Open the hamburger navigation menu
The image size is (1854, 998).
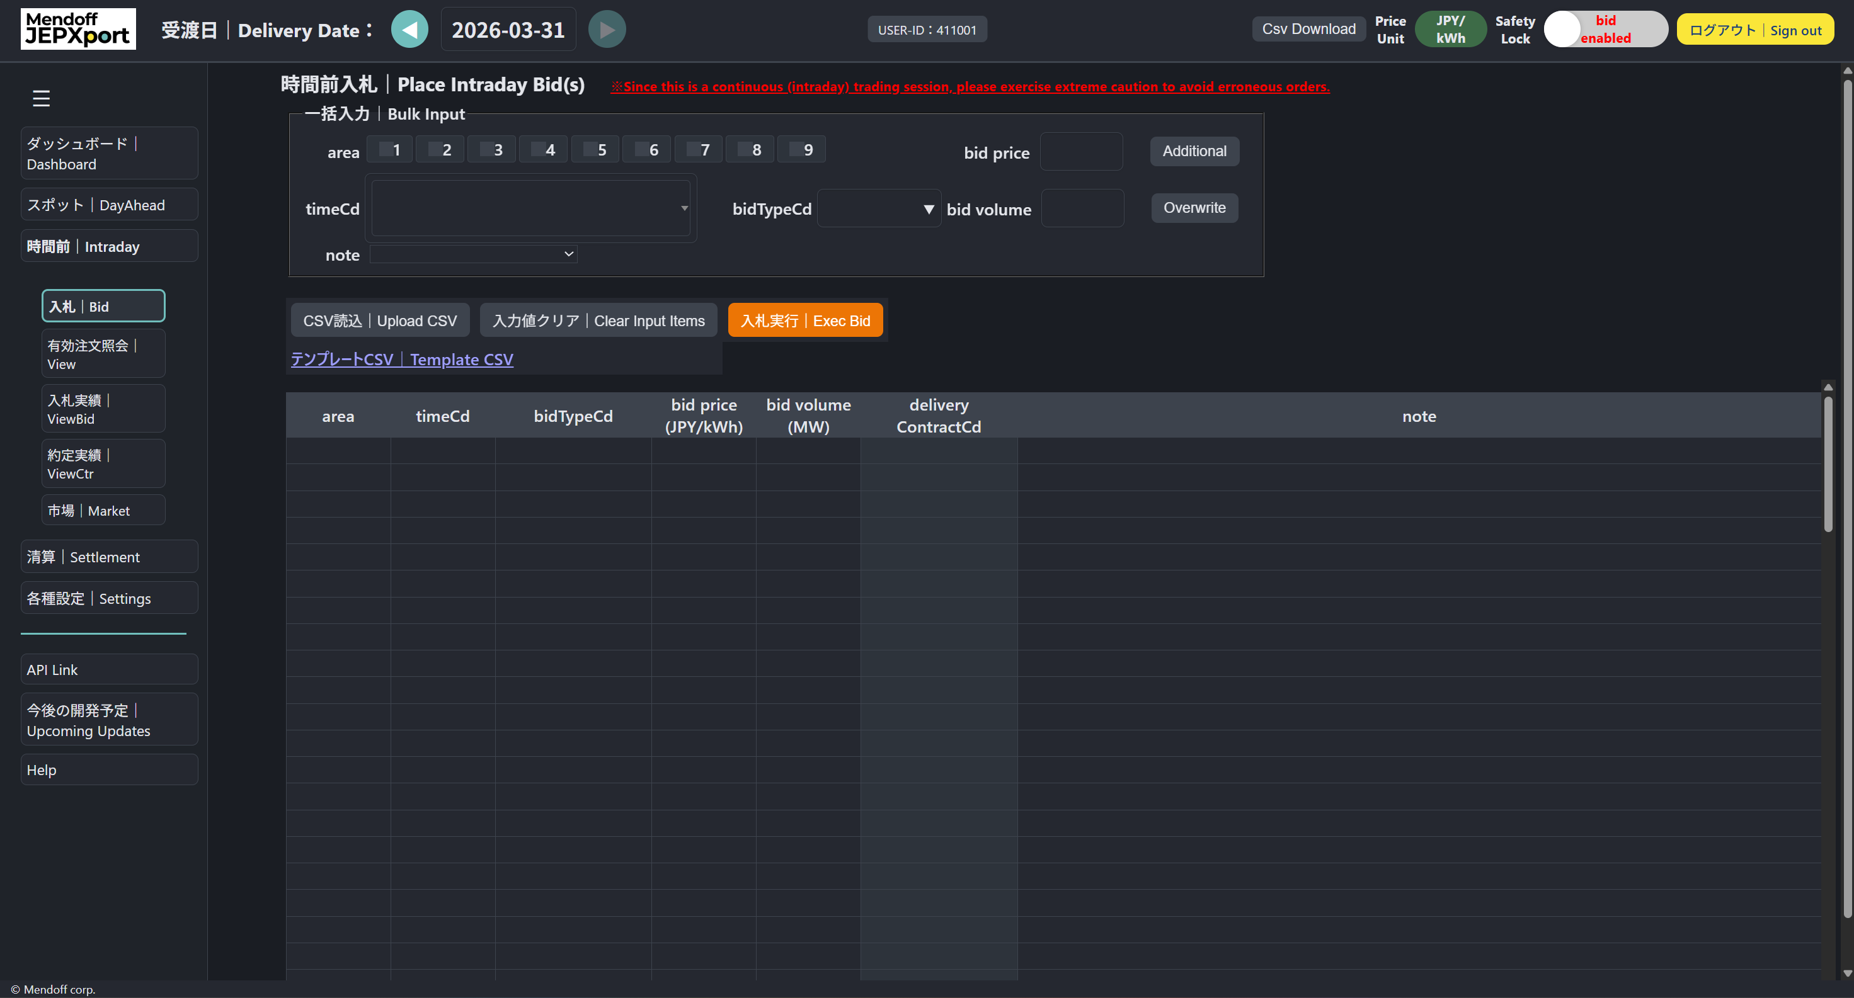(41, 99)
